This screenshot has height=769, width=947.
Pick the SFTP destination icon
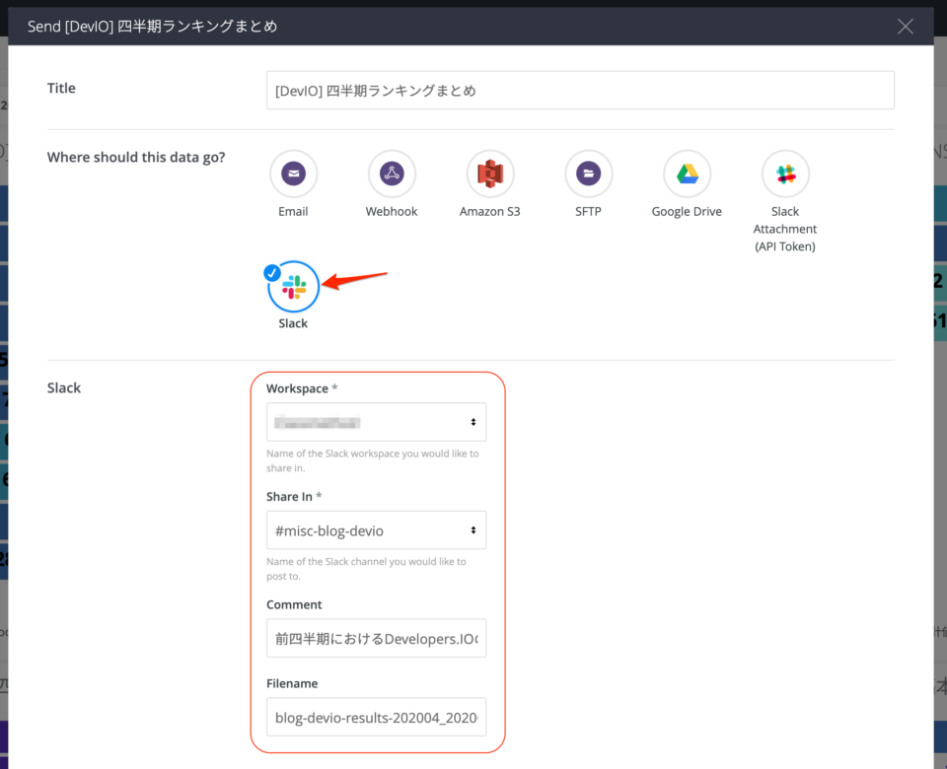point(588,173)
